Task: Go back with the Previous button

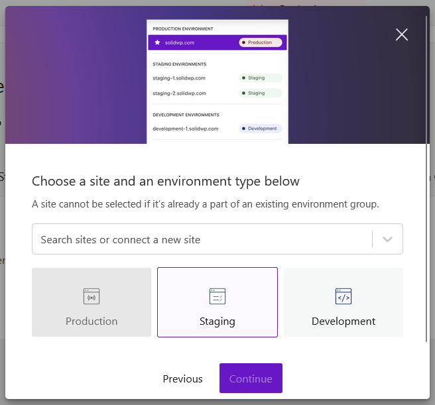Action: pyautogui.click(x=182, y=378)
